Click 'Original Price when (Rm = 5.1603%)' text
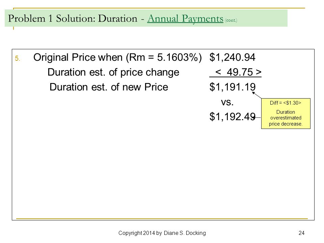 [117, 57]
